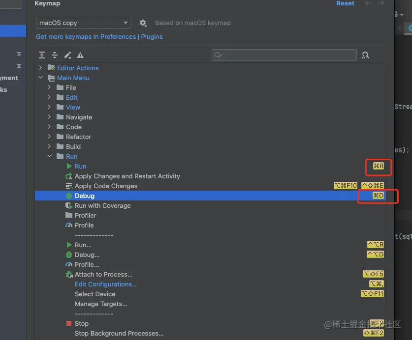Expand the Edit folder chevron
The height and width of the screenshot is (340, 412).
(x=49, y=97)
